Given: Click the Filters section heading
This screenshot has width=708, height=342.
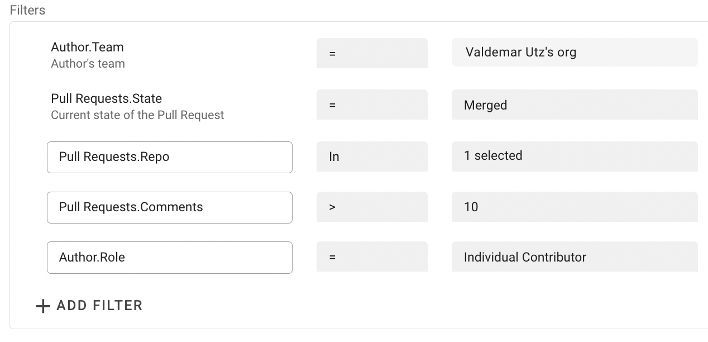Looking at the screenshot, I should [27, 10].
